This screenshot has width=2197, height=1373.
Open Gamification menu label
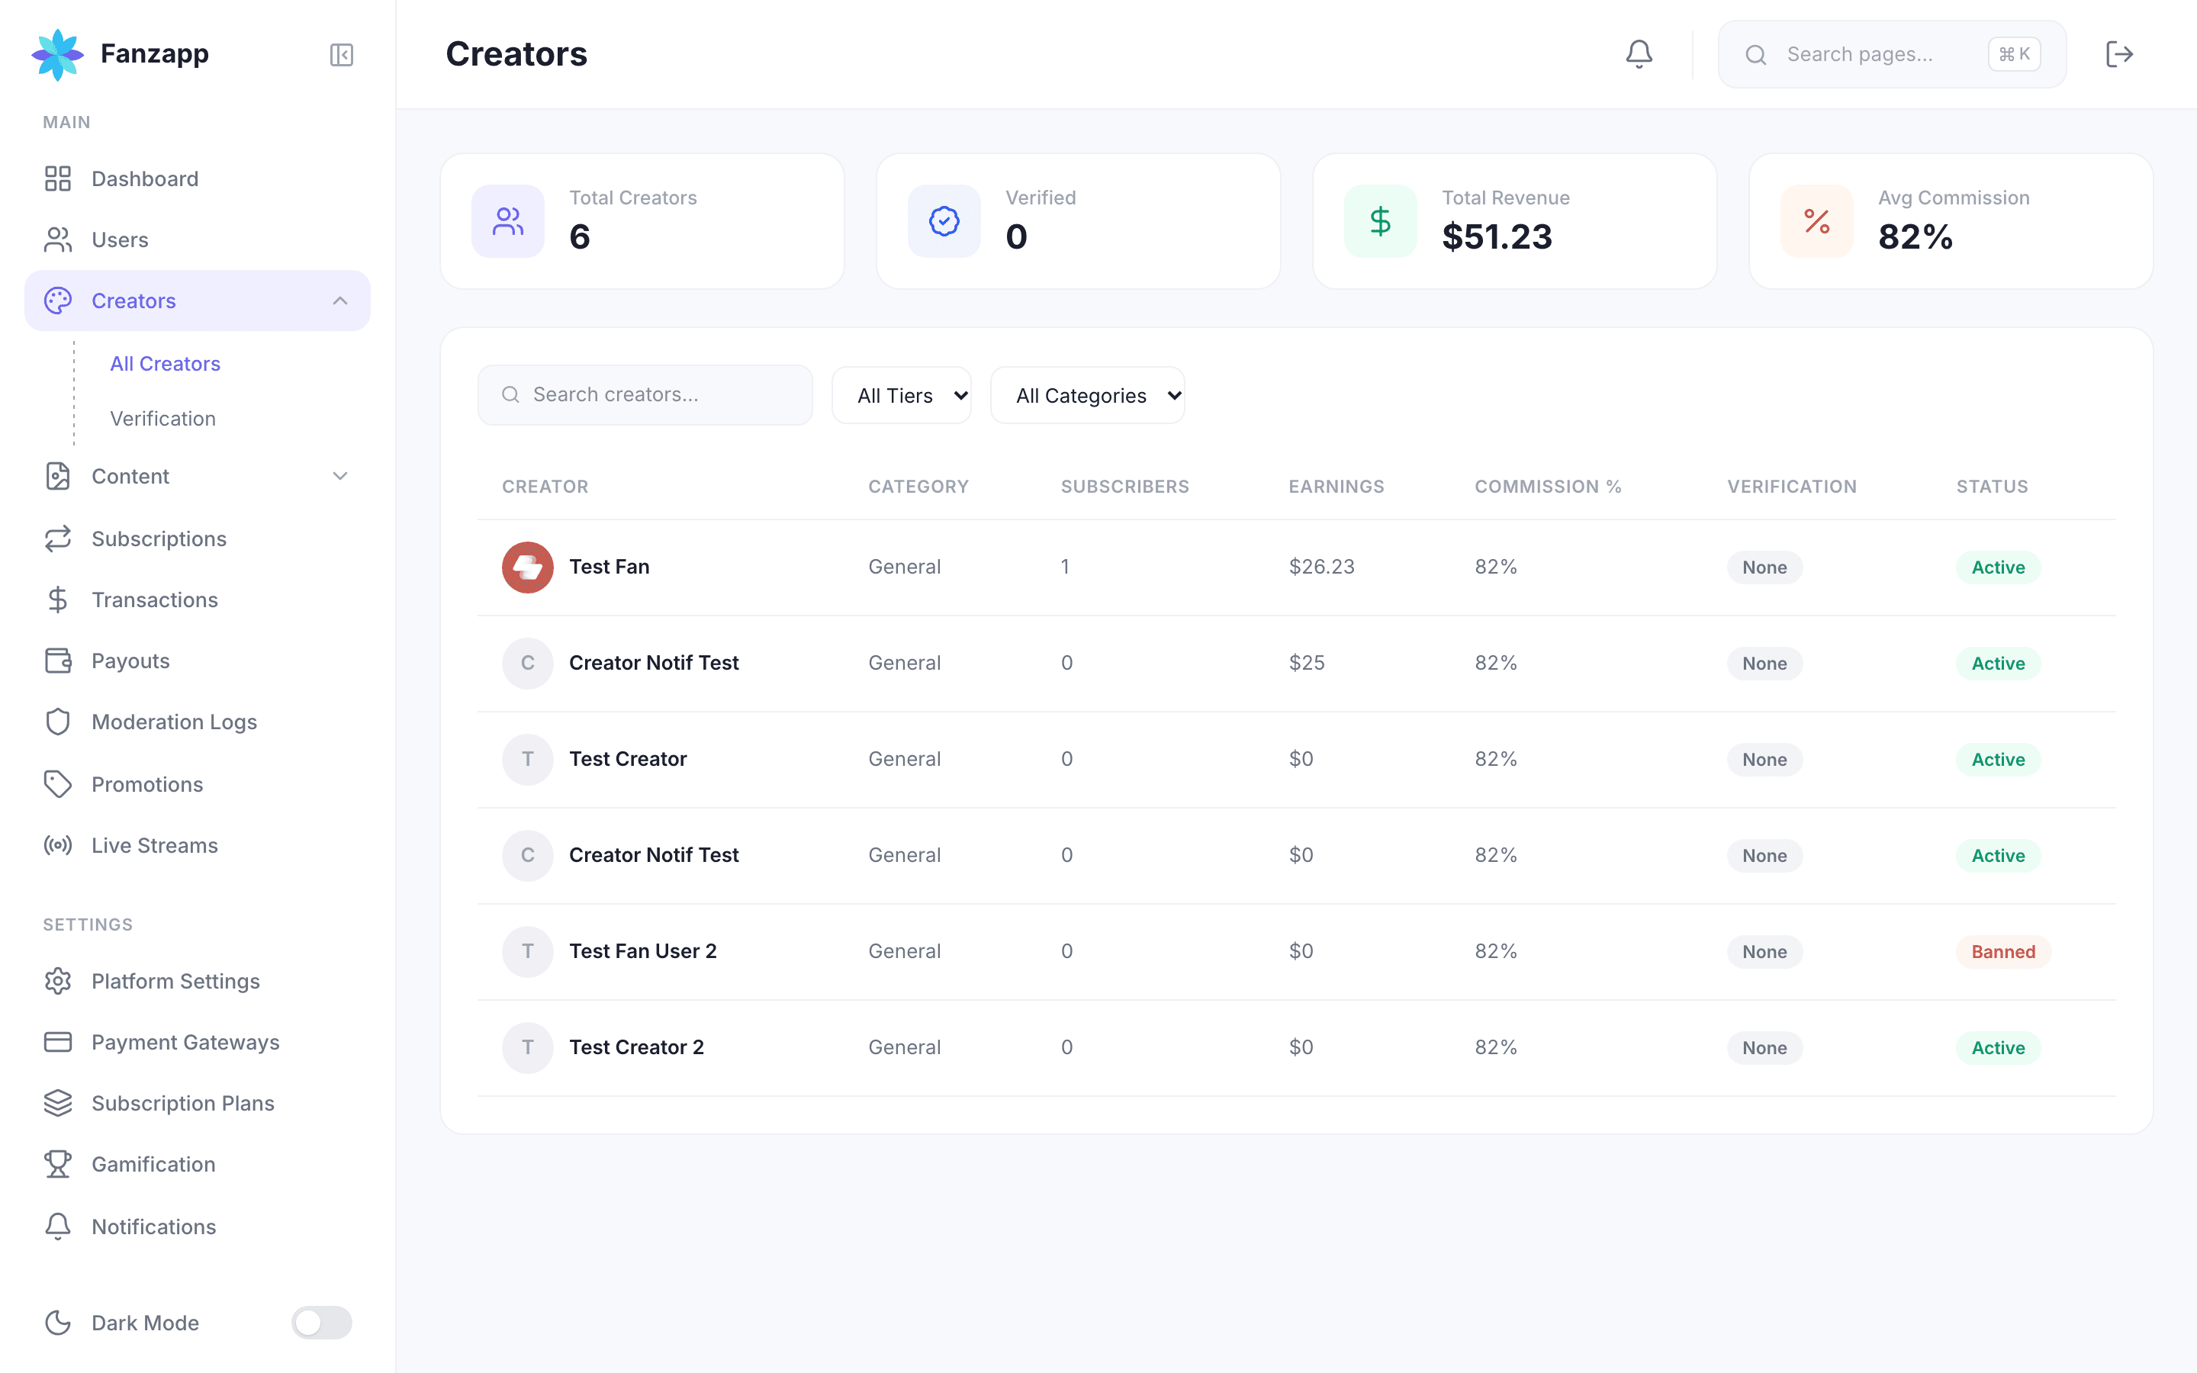153,1164
